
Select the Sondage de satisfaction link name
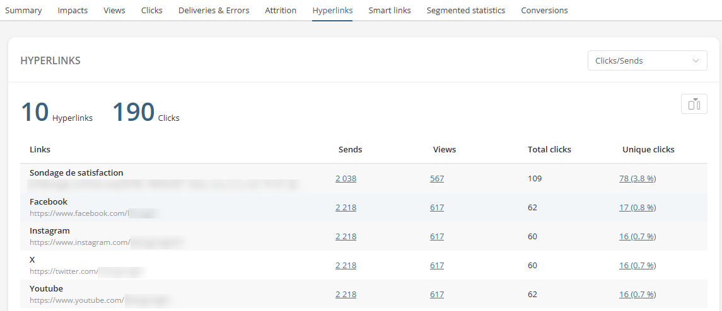pos(76,173)
